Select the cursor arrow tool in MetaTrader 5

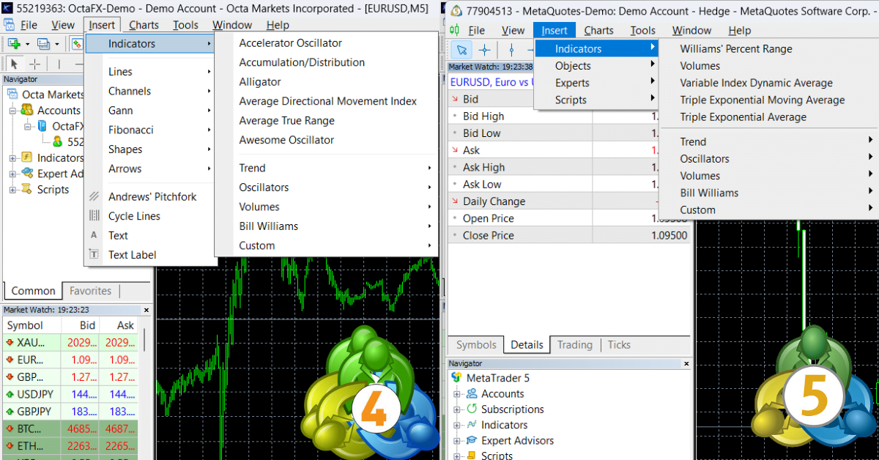click(x=463, y=51)
